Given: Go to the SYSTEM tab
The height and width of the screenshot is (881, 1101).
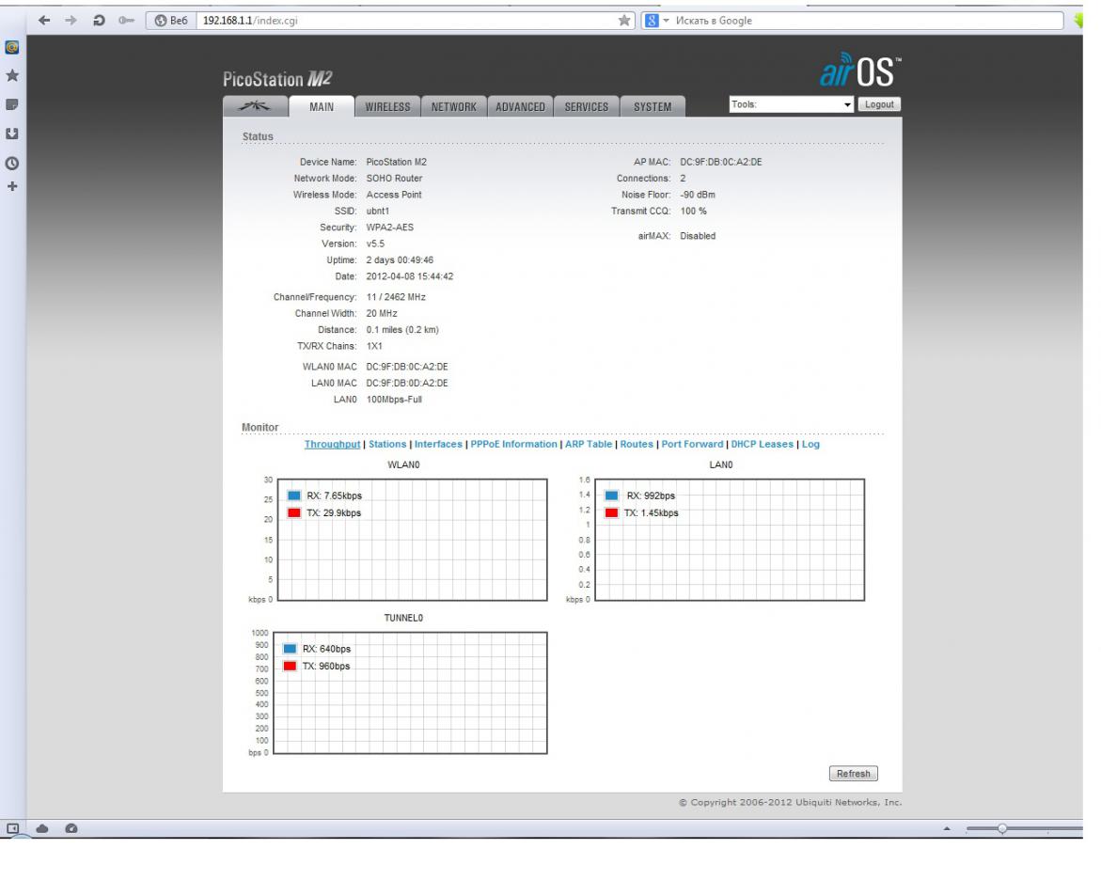Looking at the screenshot, I should click(653, 106).
